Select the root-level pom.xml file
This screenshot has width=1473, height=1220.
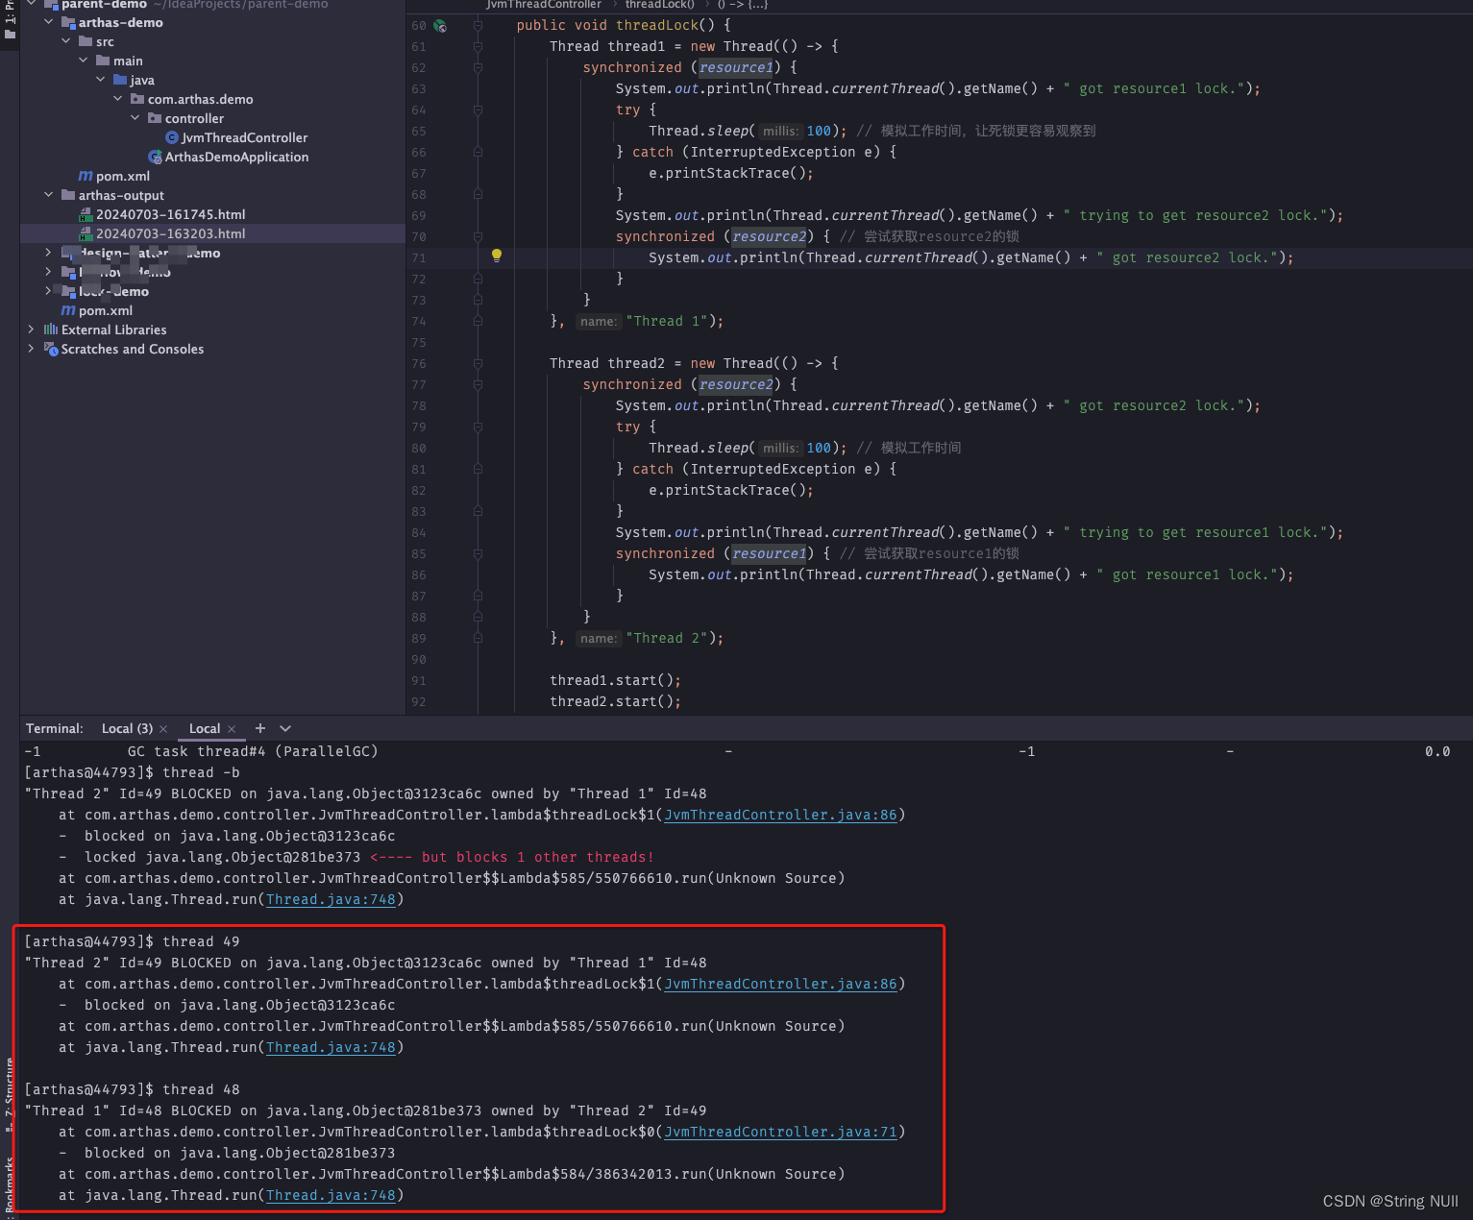[x=106, y=310]
